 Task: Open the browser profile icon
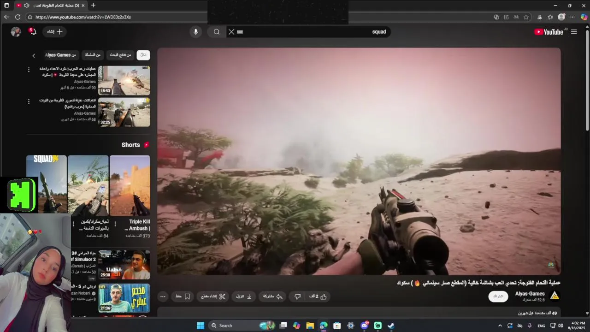coord(561,17)
